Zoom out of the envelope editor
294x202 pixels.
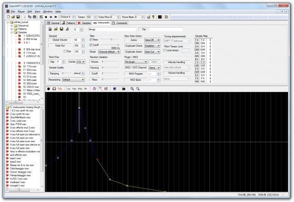click(137, 88)
